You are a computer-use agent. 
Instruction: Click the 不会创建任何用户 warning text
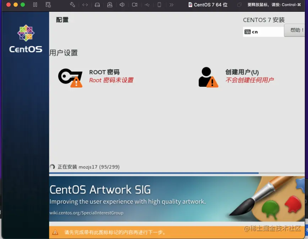point(249,80)
